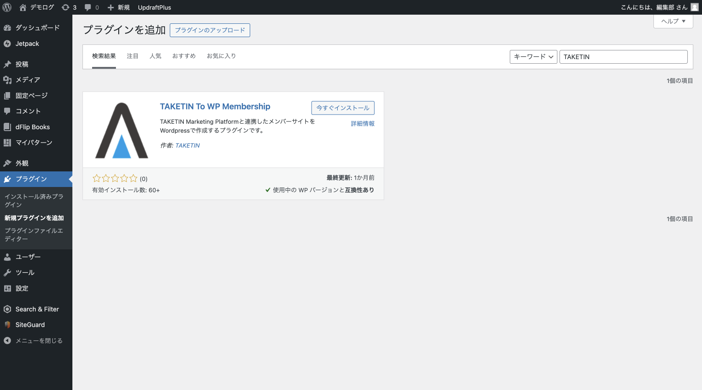Open the UpdraftPlus admin bar menu
This screenshot has width=702, height=390.
(x=154, y=7)
